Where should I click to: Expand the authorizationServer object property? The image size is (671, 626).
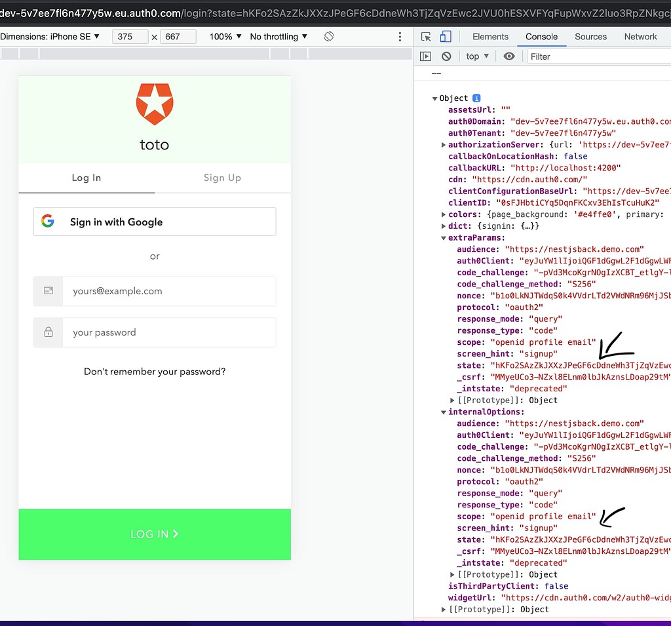pyautogui.click(x=444, y=144)
